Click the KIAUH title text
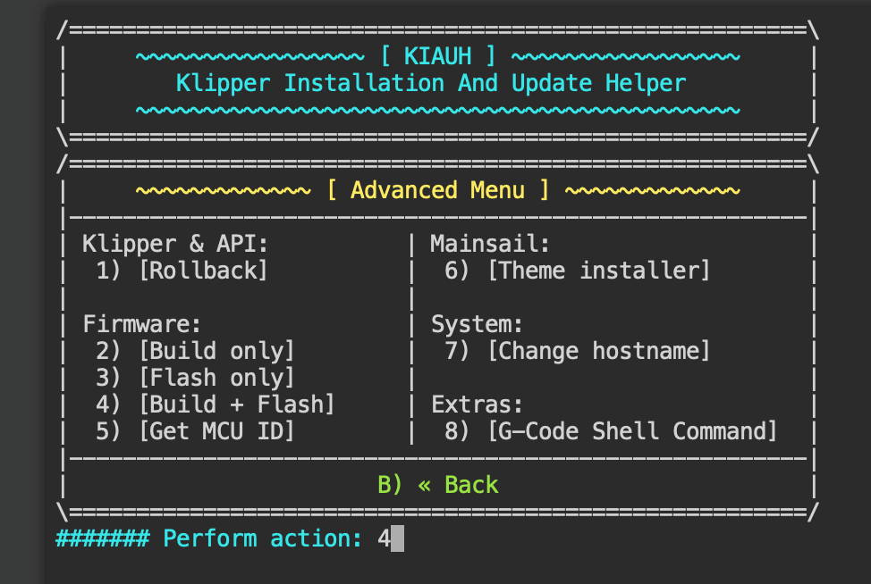871x584 pixels. pyautogui.click(x=437, y=56)
